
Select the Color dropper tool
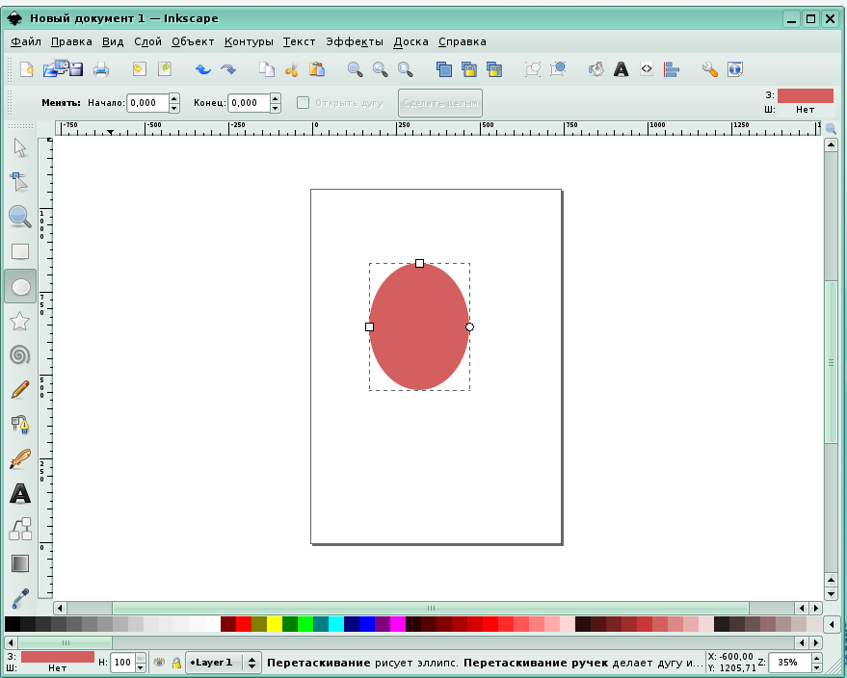tap(19, 598)
